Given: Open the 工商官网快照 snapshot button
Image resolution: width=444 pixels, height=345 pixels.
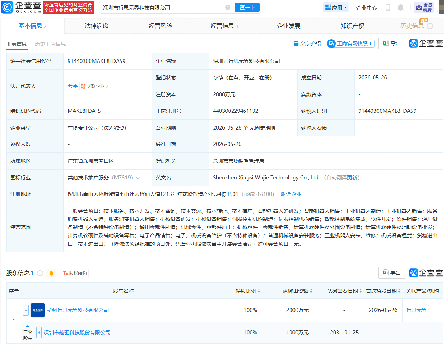Looking at the screenshot, I should pos(350,44).
